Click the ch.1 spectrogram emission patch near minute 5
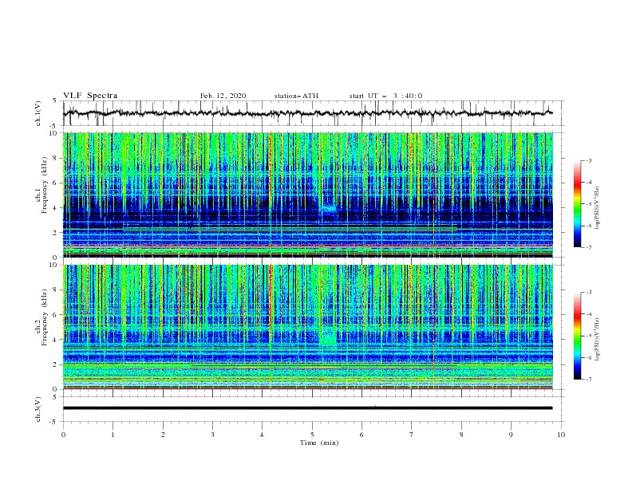 (330, 209)
